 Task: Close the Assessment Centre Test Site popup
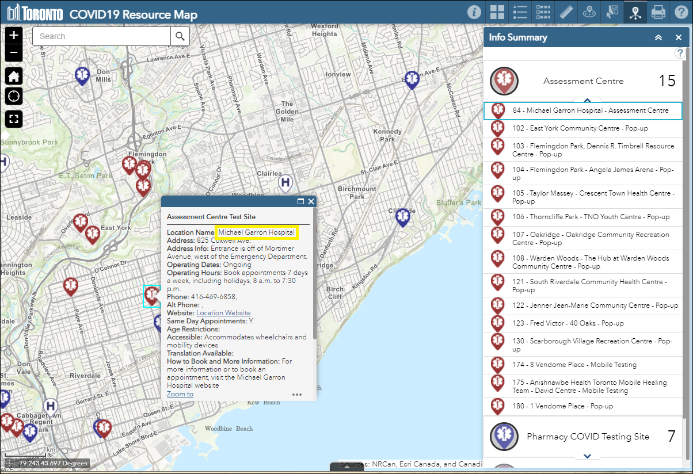[x=311, y=201]
